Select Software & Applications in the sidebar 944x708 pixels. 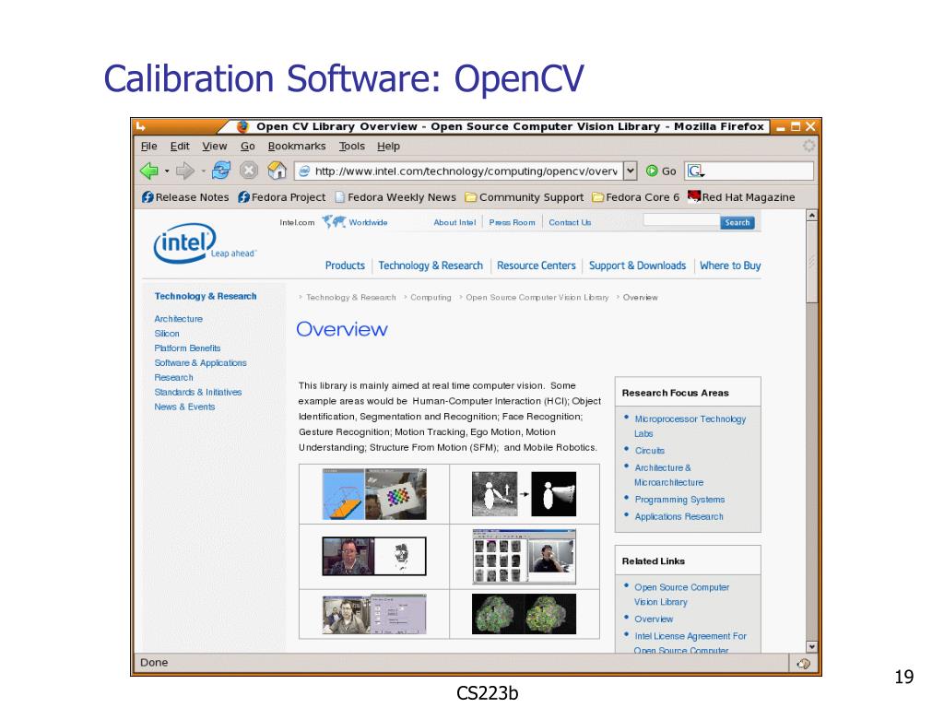[200, 363]
